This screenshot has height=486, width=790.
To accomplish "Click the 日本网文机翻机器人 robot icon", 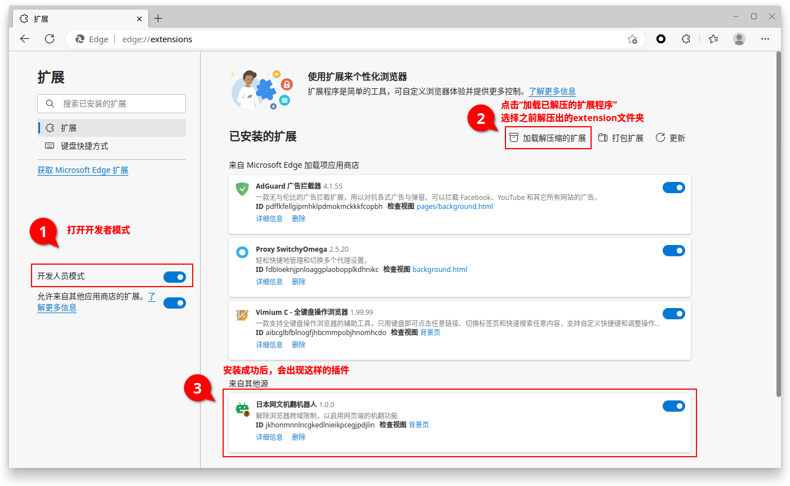I will [x=242, y=409].
